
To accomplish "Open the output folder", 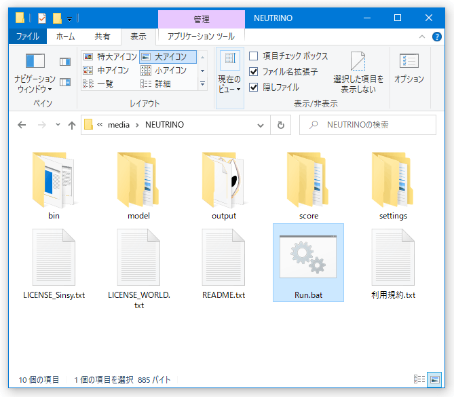I will tap(223, 185).
